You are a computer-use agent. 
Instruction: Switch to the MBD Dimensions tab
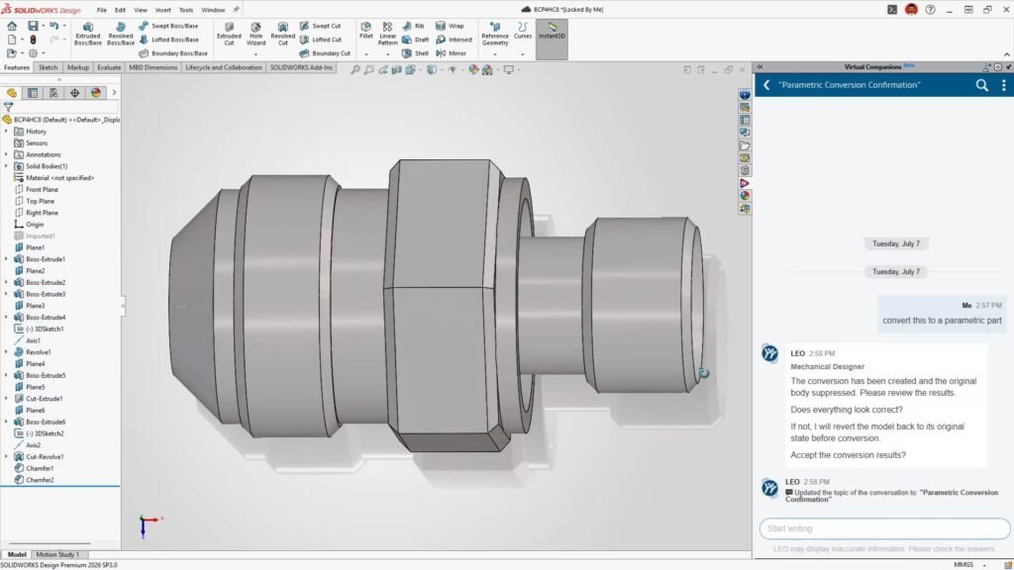pyautogui.click(x=152, y=67)
